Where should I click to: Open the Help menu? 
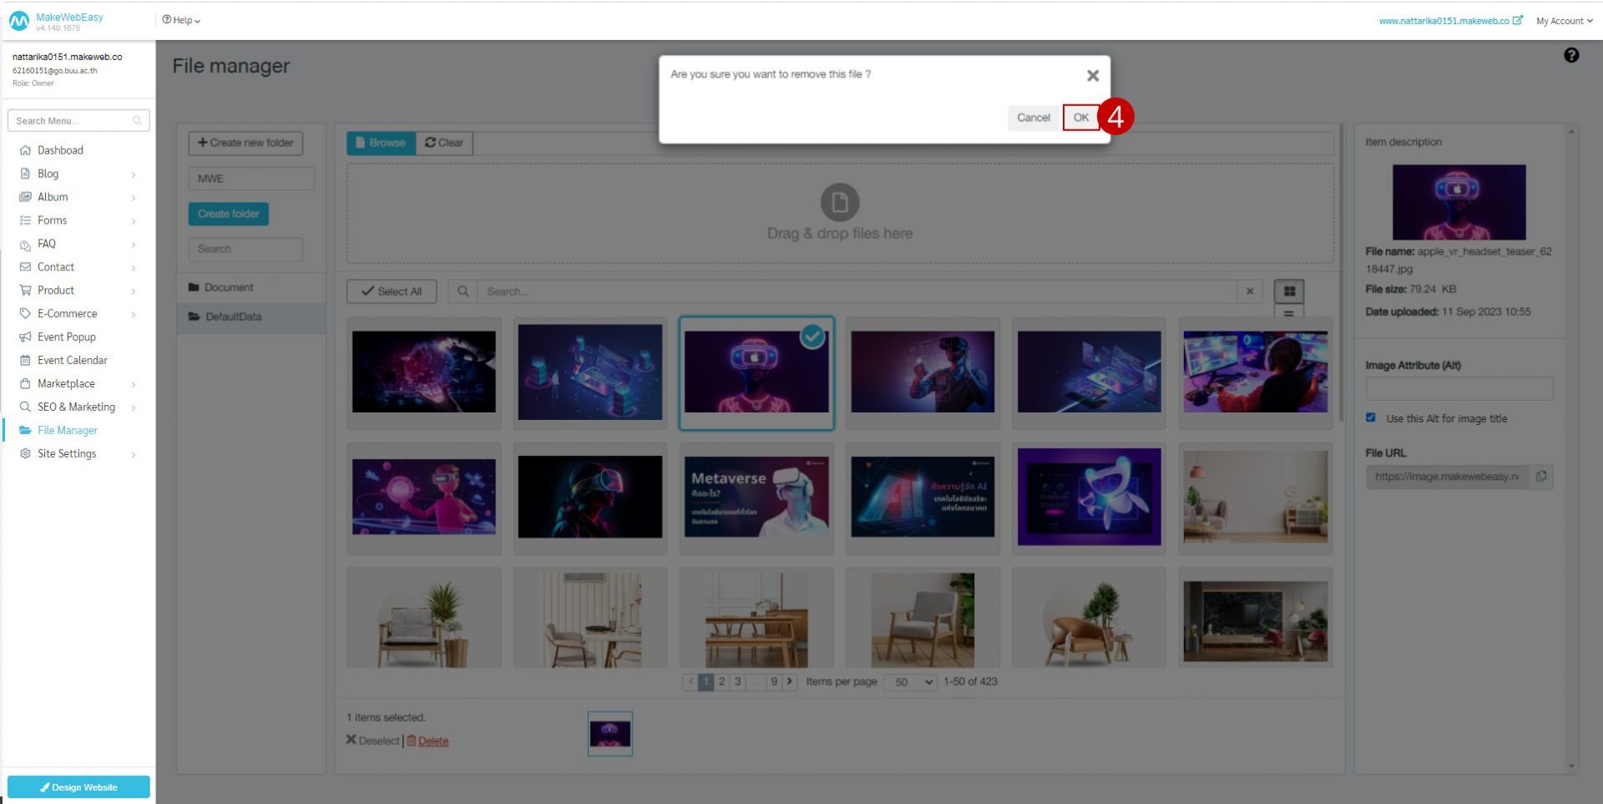pyautogui.click(x=180, y=20)
